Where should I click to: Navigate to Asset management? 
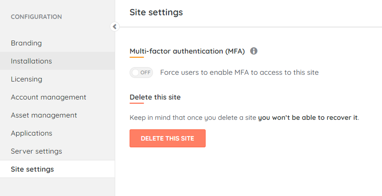(x=44, y=115)
